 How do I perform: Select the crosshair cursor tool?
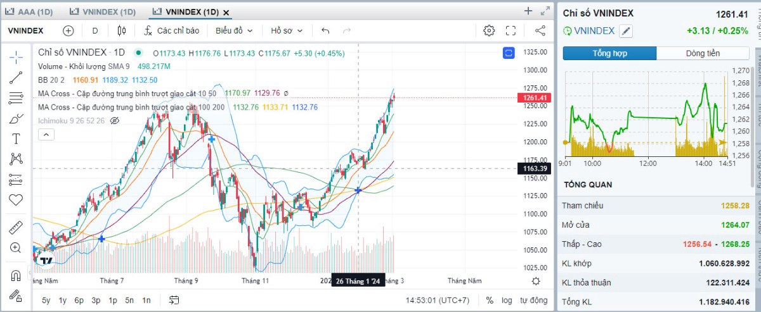tap(16, 57)
